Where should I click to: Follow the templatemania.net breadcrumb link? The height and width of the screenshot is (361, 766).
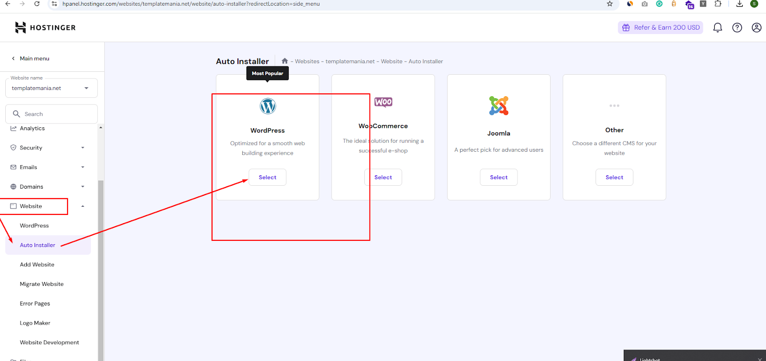[x=350, y=61]
